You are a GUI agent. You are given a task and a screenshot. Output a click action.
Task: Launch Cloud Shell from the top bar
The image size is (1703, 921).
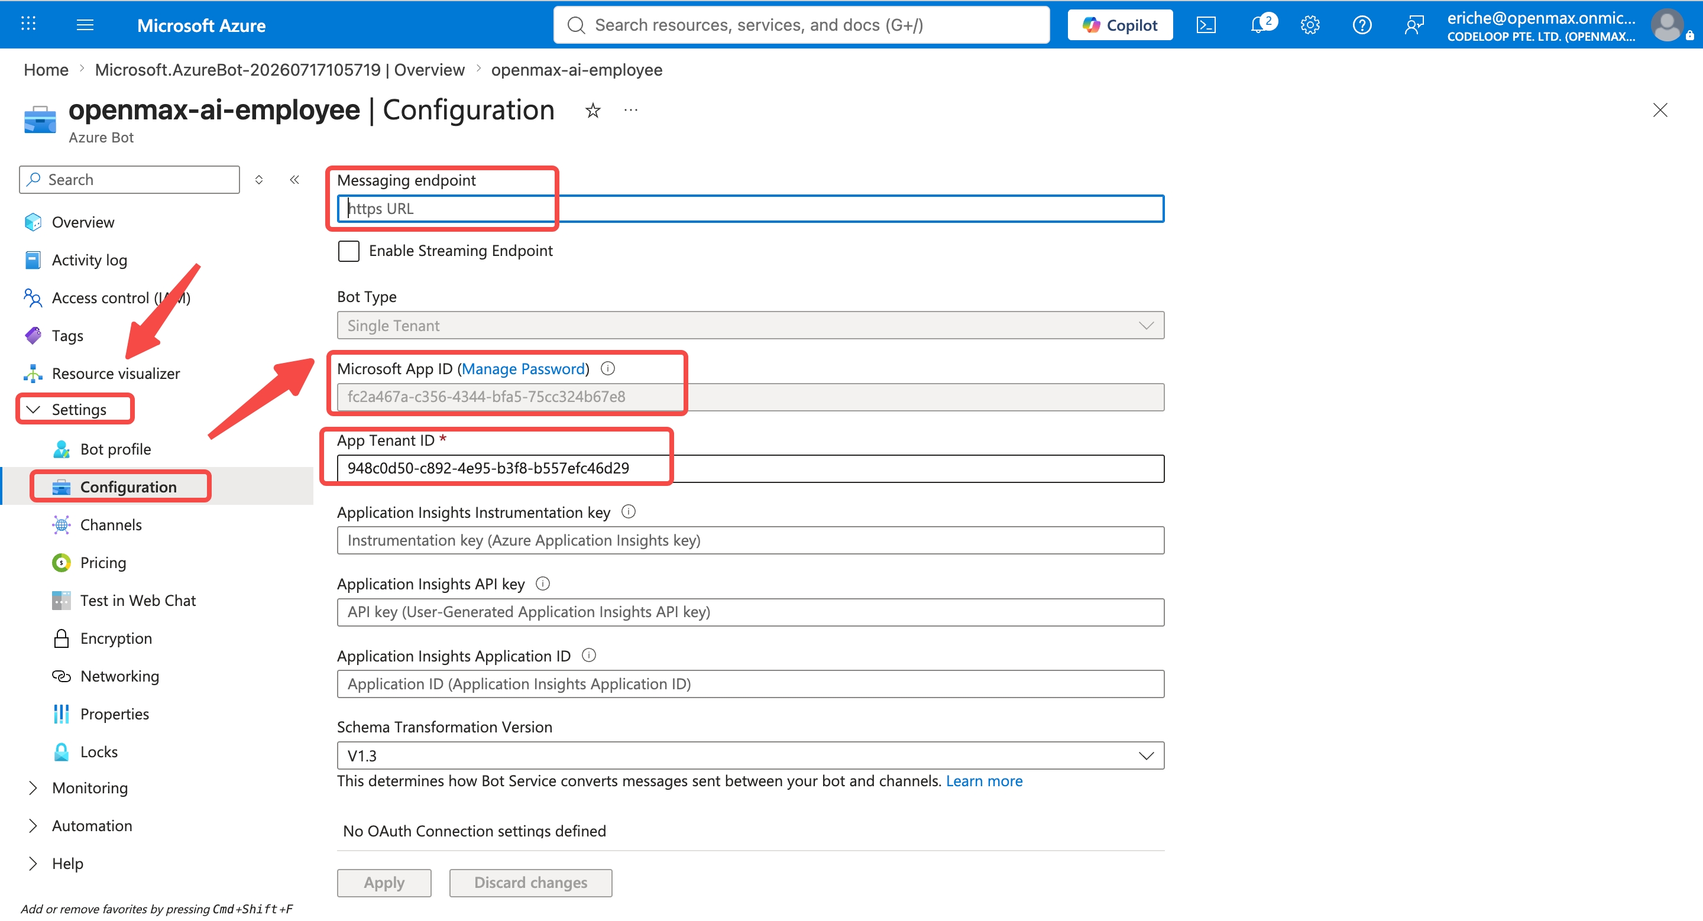click(1206, 25)
